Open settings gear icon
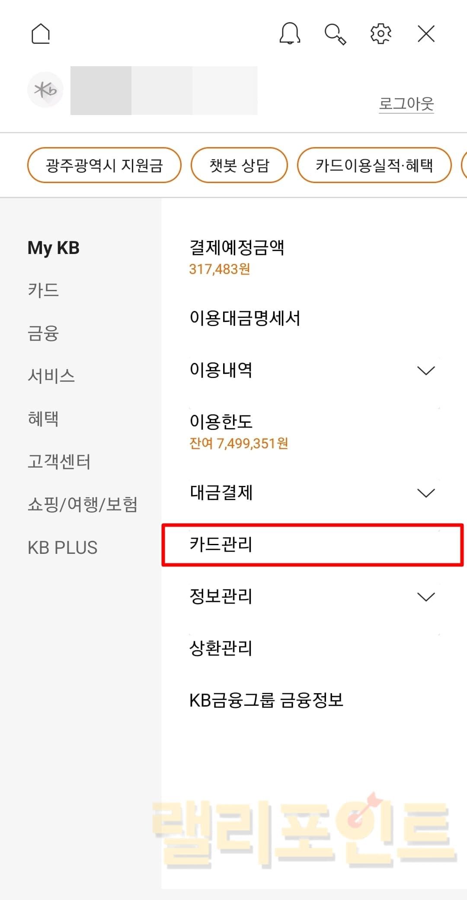 click(x=381, y=34)
